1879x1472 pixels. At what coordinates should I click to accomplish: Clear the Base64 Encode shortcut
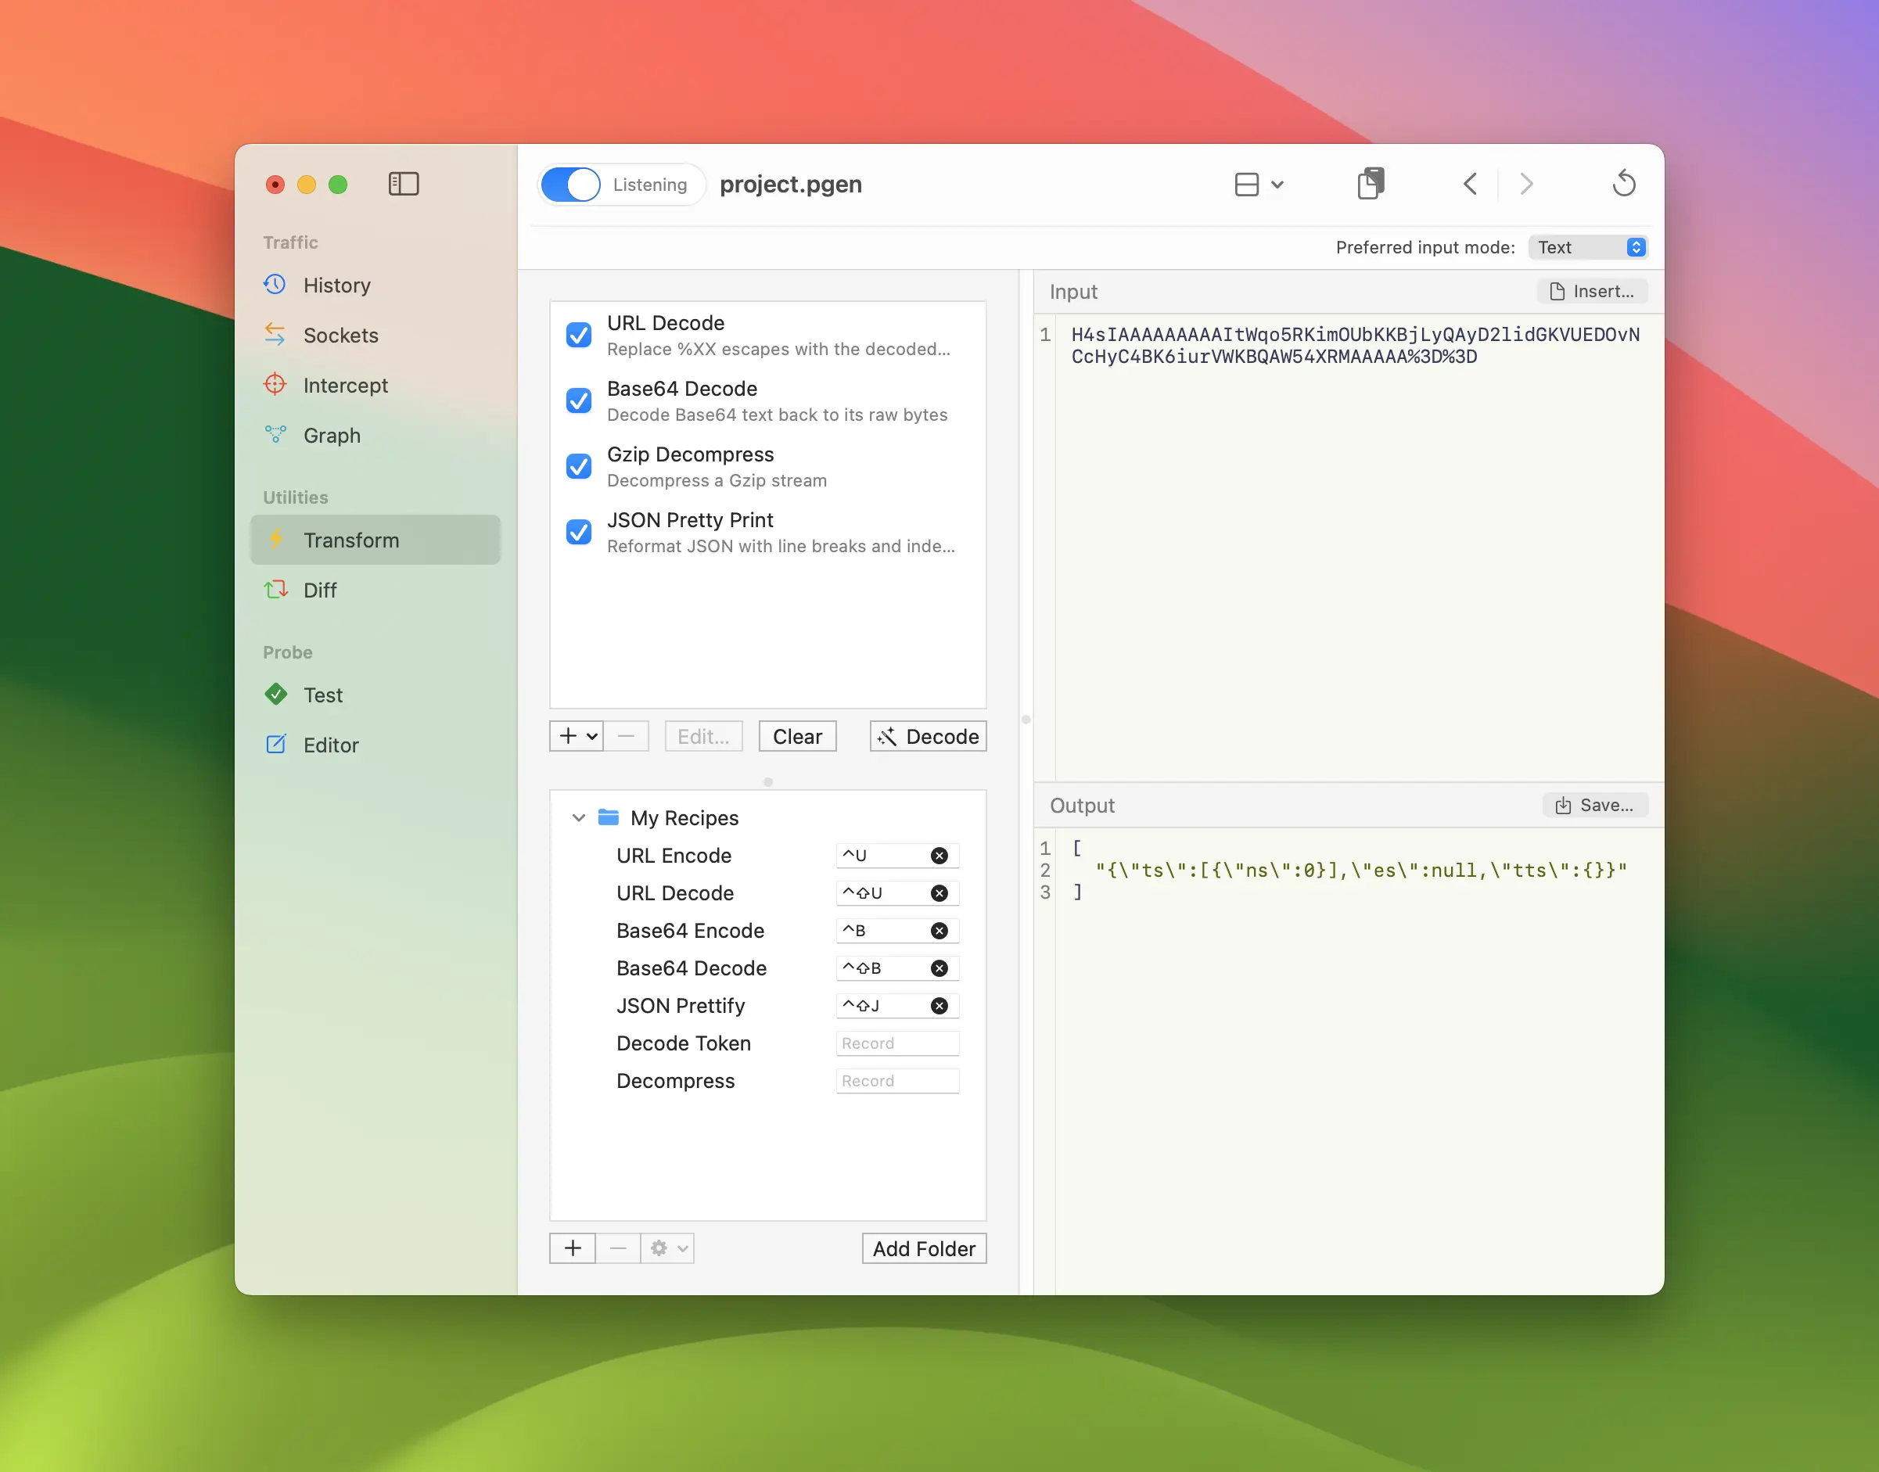coord(939,931)
